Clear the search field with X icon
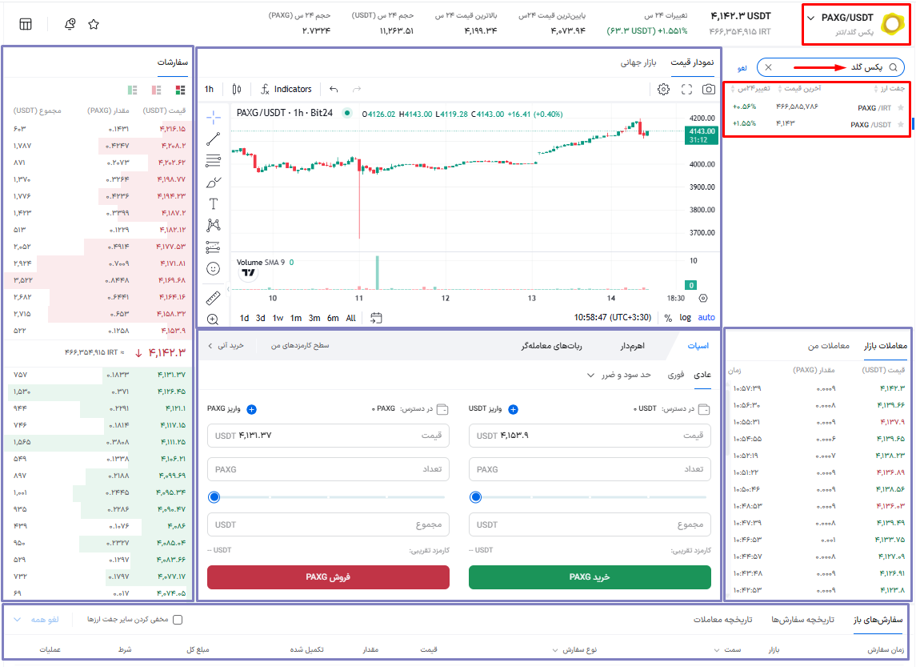Screen dimensions: 916x667 point(768,67)
